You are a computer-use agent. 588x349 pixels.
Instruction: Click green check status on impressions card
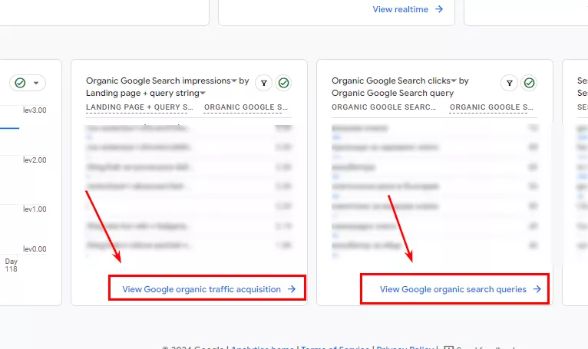(283, 83)
